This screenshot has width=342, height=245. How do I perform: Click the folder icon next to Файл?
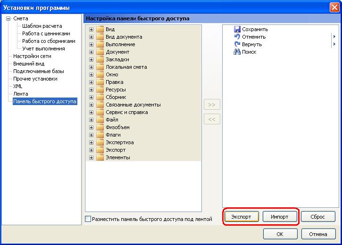[100, 120]
